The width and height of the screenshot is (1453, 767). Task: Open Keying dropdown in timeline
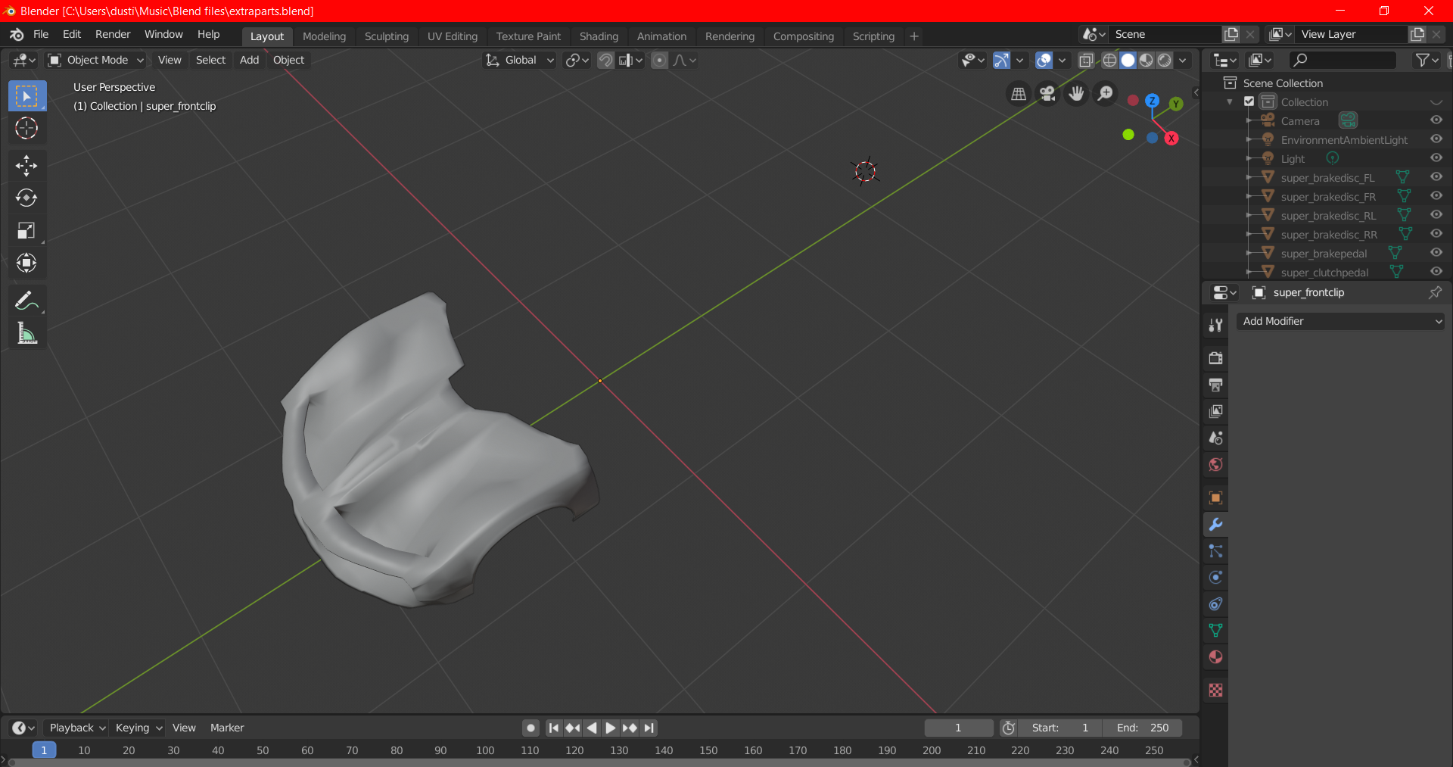138,728
